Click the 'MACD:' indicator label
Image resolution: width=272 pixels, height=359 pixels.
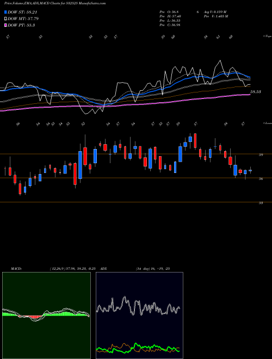(x=16, y=269)
